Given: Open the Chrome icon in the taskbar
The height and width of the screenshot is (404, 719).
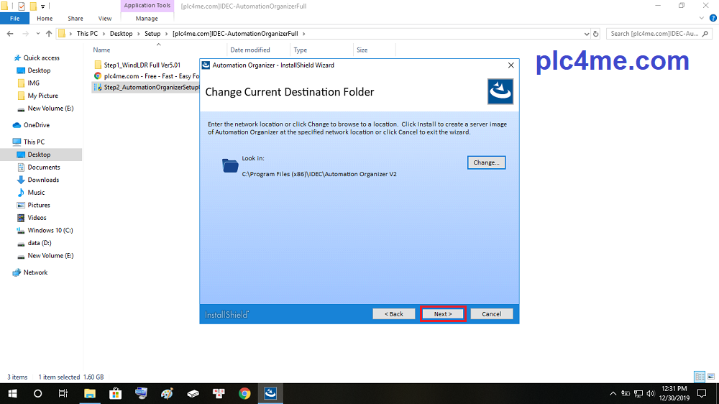Looking at the screenshot, I should tap(244, 393).
